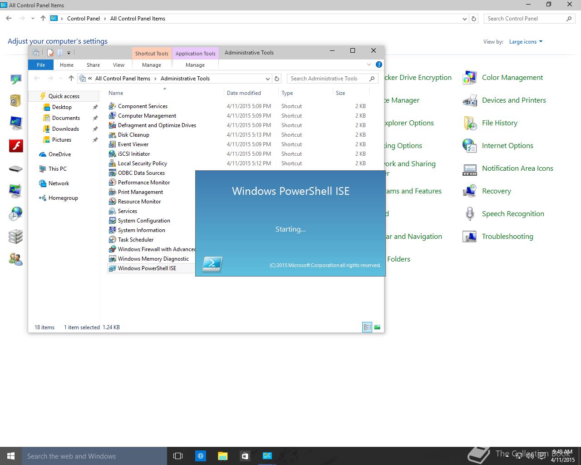Screen dimensions: 581x465
Task: Open the Control Panel address bar history dropdown
Action: (464, 19)
